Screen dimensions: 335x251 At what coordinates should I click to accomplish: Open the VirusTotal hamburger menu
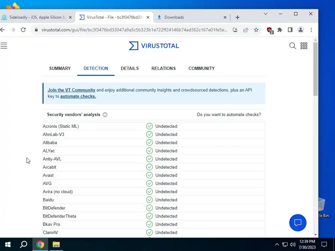[4, 46]
